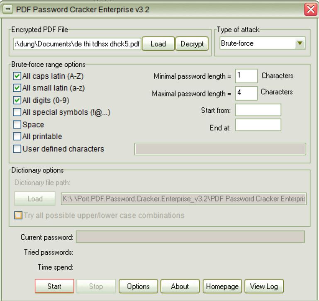Screen dimensions: 319x301
Task: Click the 'Tried passwords:' label
Action: (x=49, y=252)
